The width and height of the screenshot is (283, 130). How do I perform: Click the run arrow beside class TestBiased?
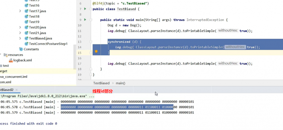tap(85, 9)
